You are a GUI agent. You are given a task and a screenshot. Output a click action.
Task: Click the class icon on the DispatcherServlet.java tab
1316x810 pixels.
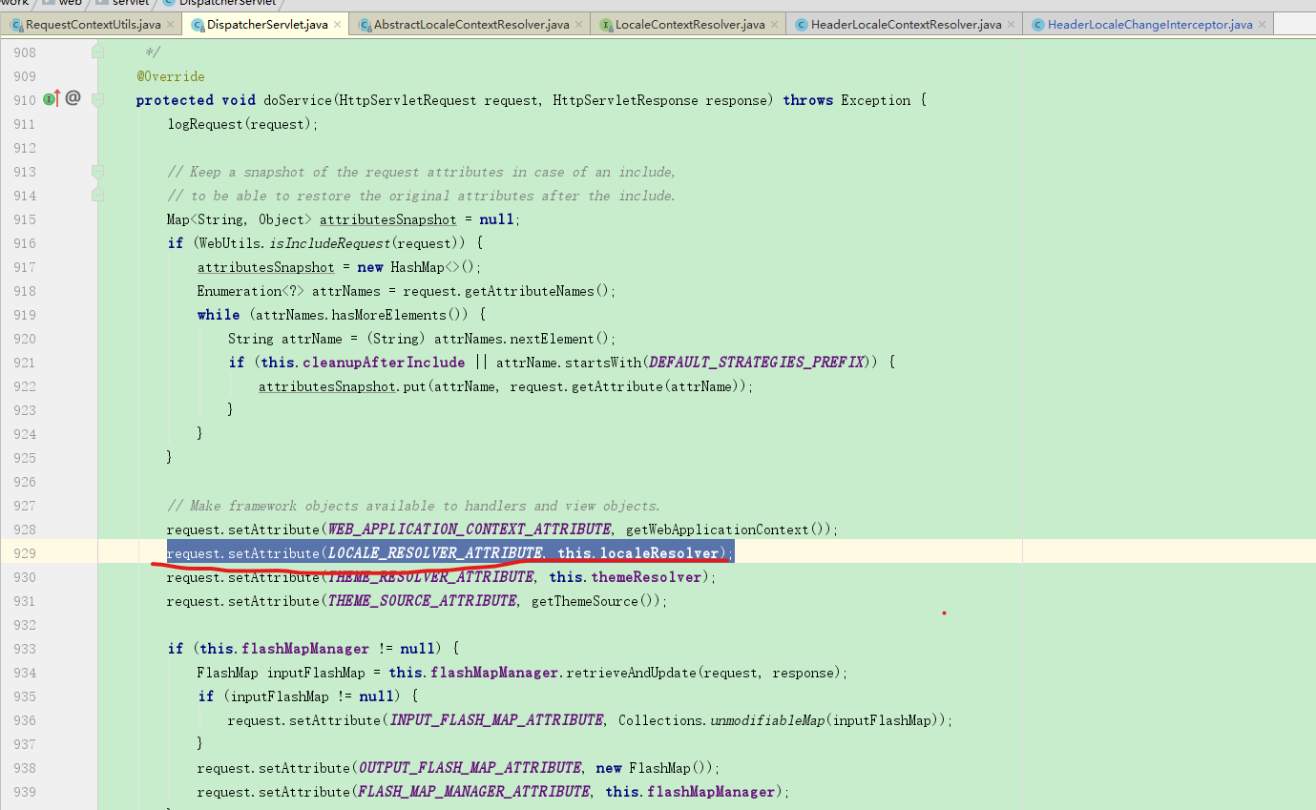coord(198,23)
